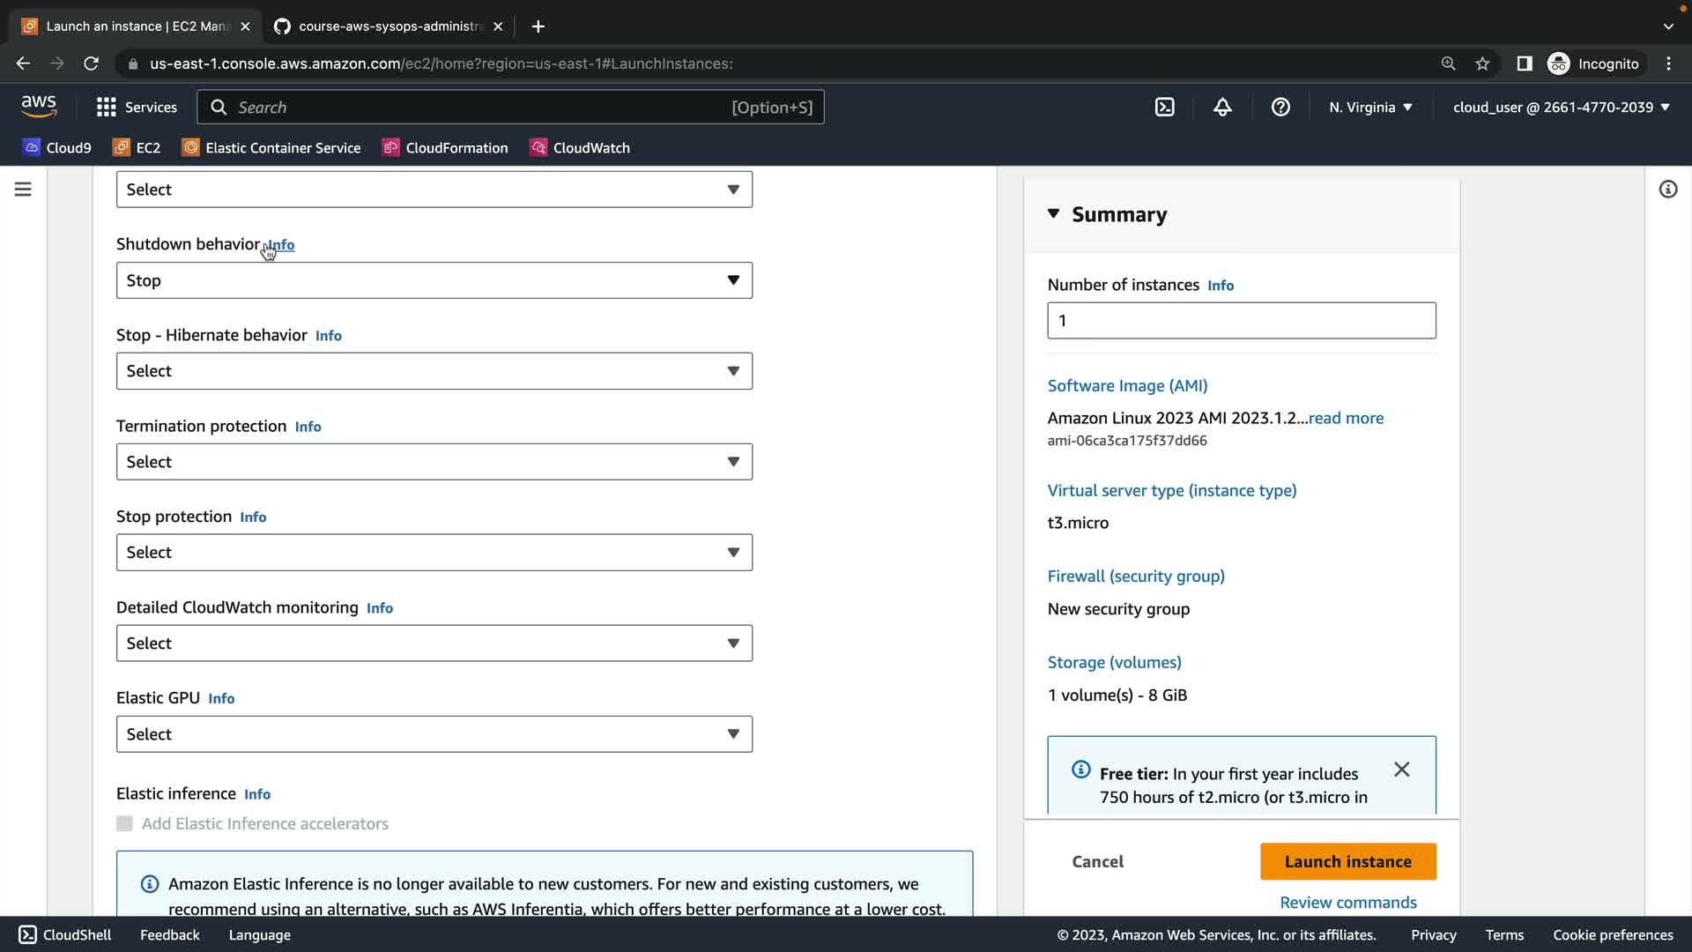The height and width of the screenshot is (952, 1692).
Task: Open N. Virginia region menu
Action: click(1370, 107)
